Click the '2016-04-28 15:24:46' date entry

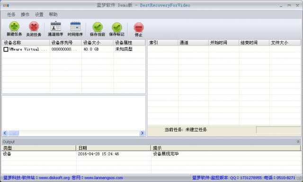coord(98,154)
